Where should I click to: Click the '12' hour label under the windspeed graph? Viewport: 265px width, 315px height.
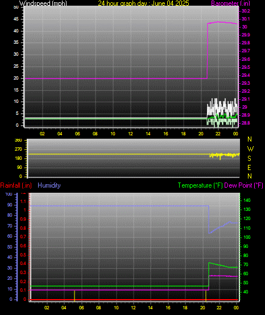pos(130,134)
